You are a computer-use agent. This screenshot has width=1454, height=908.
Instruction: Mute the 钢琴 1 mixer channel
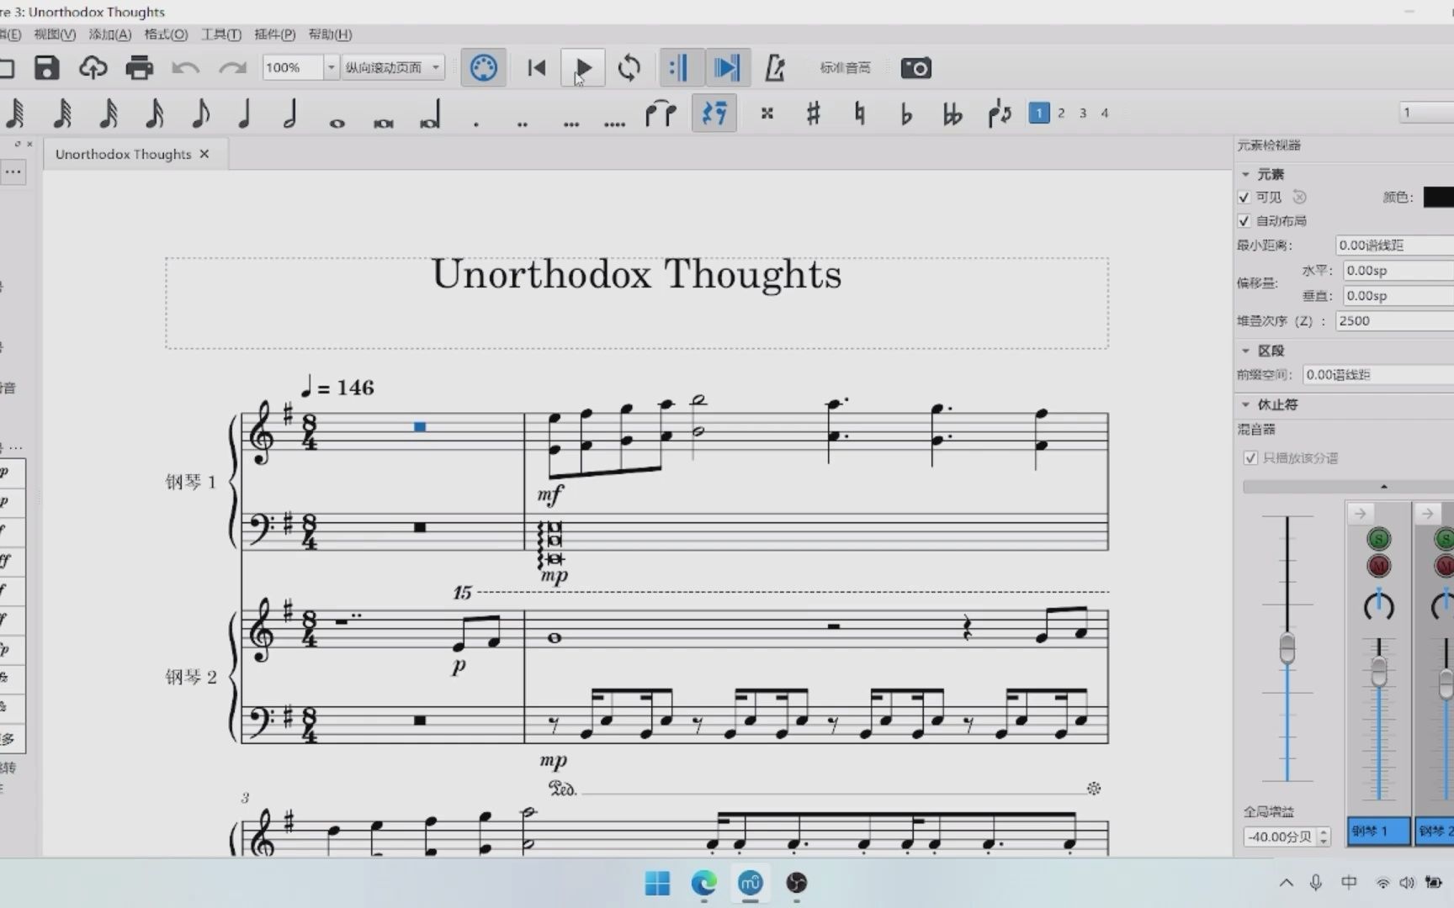1378,566
